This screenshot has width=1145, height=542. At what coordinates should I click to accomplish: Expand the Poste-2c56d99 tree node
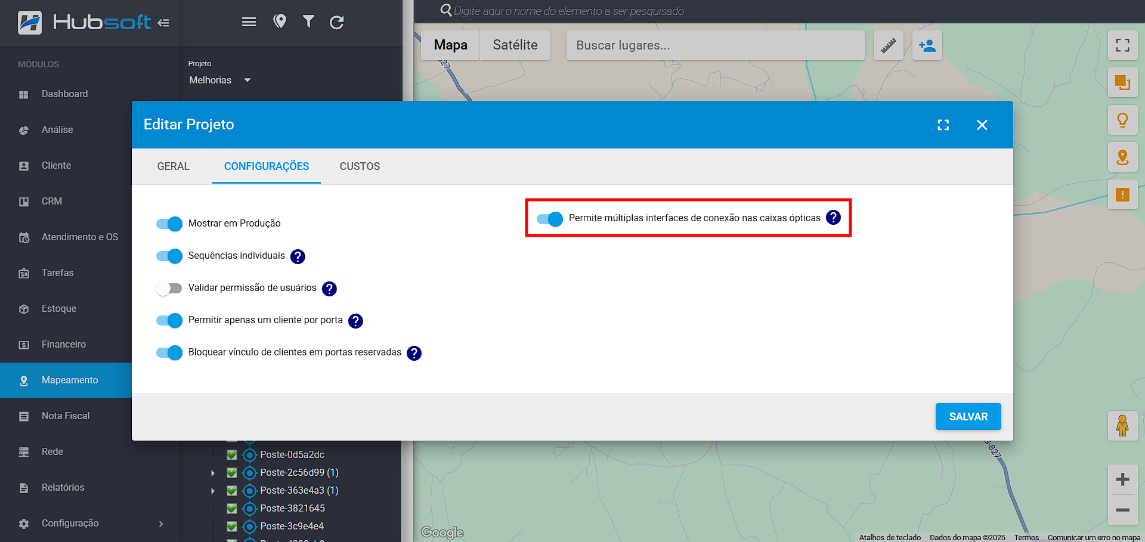pyautogui.click(x=213, y=473)
